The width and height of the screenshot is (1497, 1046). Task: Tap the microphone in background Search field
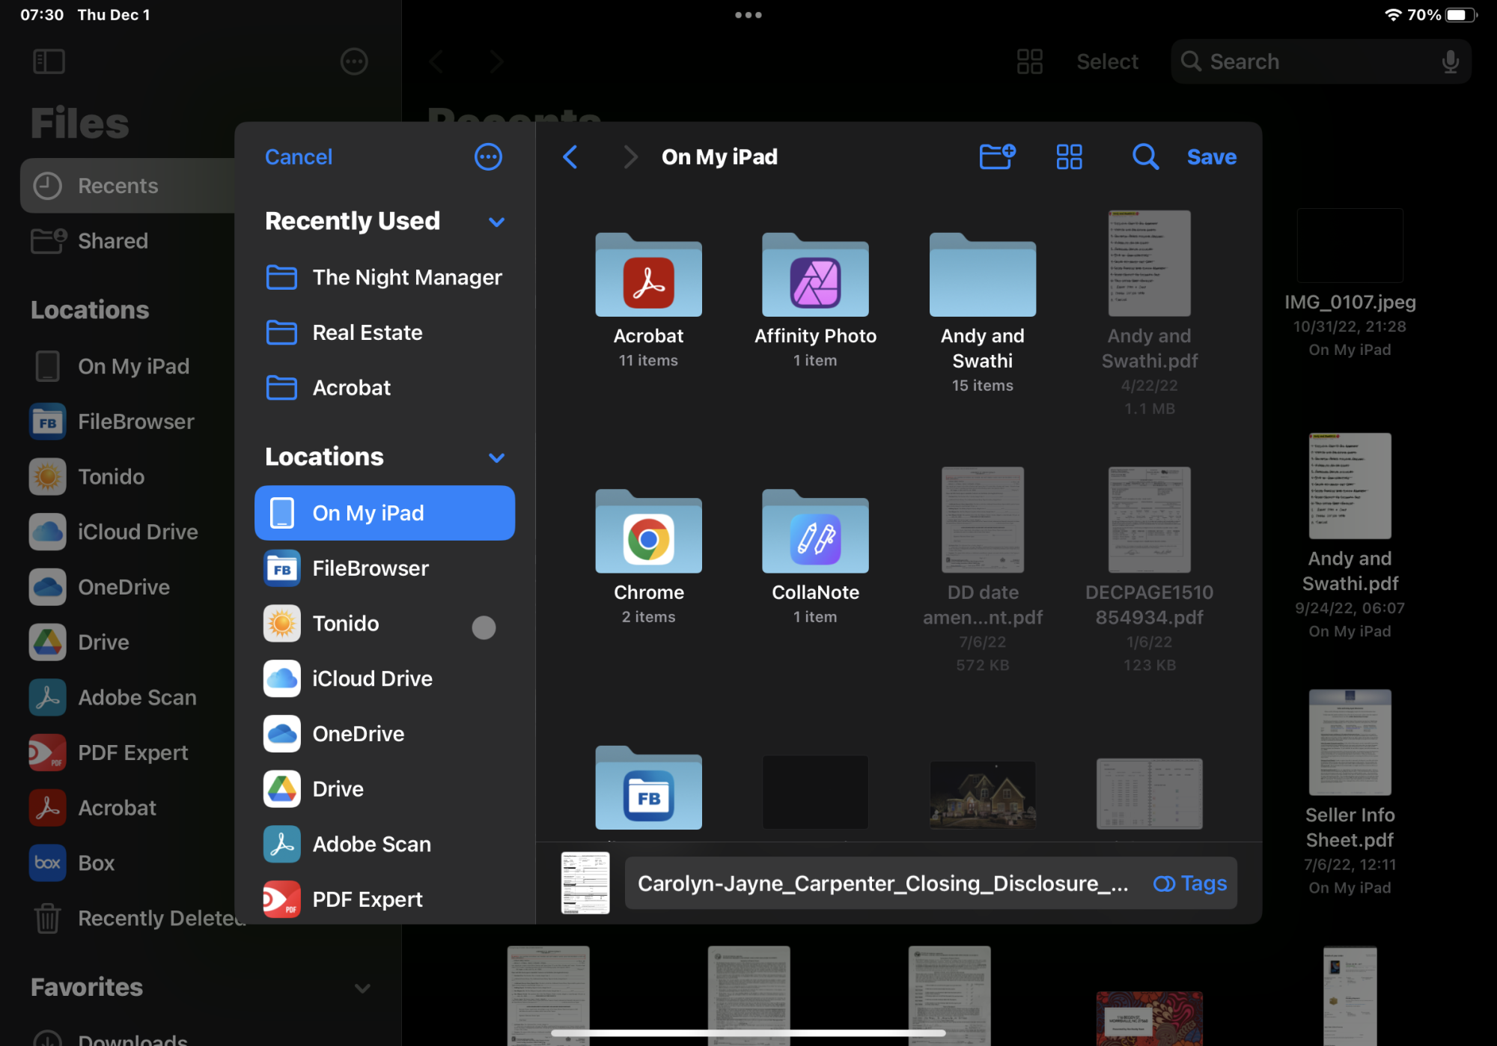point(1450,61)
